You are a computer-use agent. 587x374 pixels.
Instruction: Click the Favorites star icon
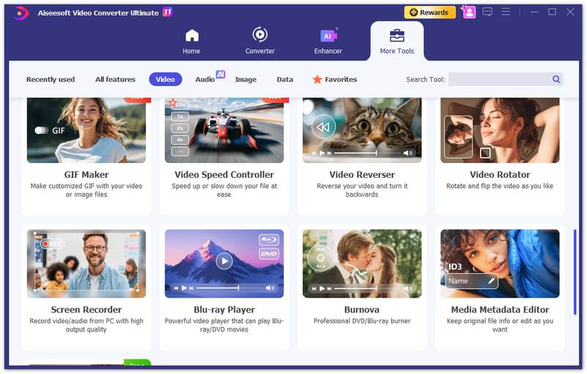pos(317,79)
